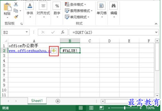Click the zoom slider handle
The width and height of the screenshot is (162, 111).
125,108
